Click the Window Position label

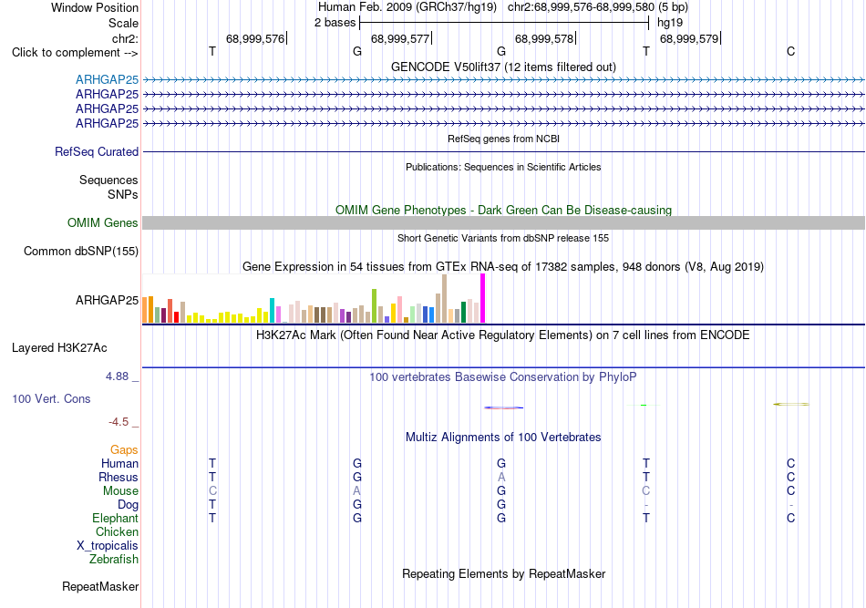pyautogui.click(x=95, y=7)
